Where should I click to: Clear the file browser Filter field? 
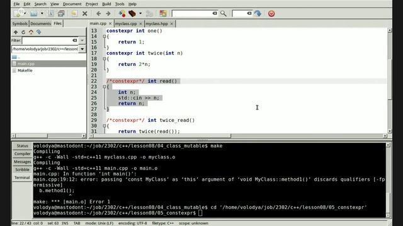click(x=74, y=40)
